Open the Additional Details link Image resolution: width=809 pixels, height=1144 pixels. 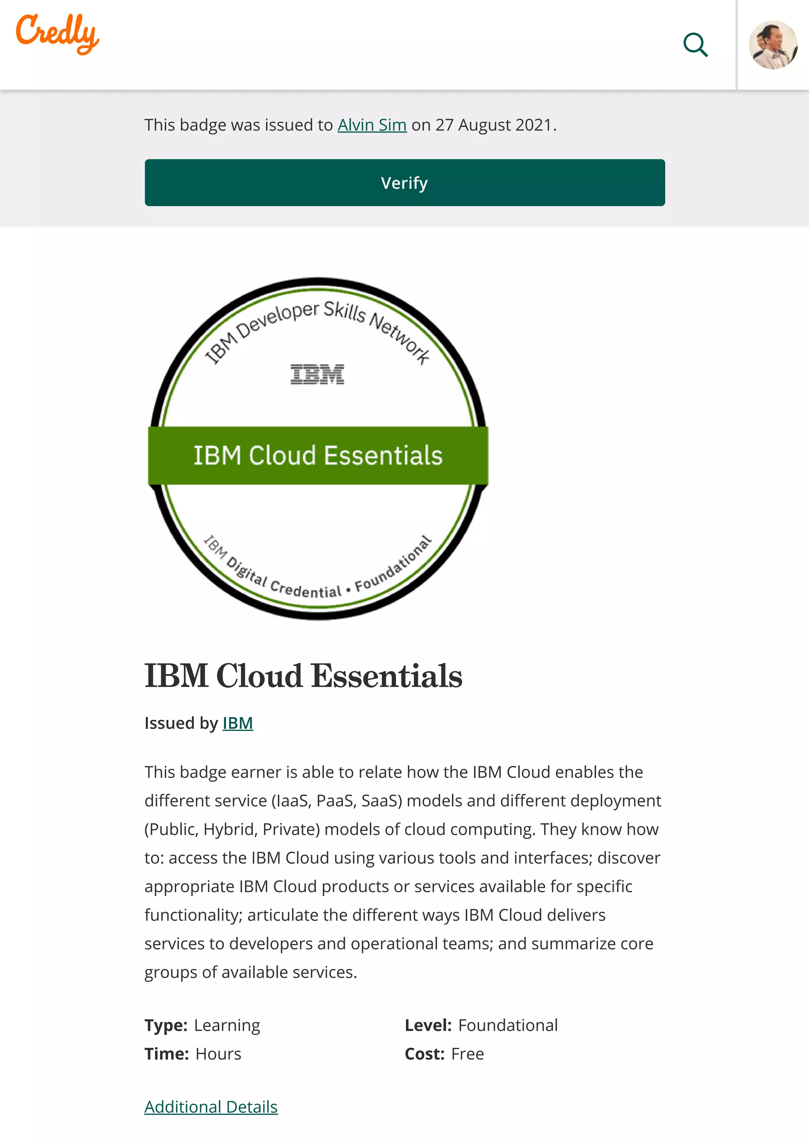[x=211, y=1106]
